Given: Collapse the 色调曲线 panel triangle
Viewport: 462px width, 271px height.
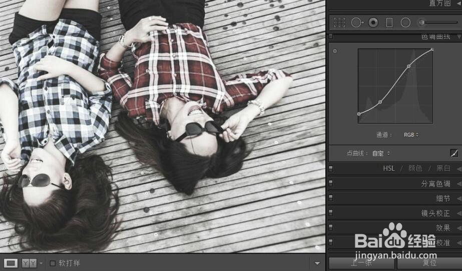Looking at the screenshot, I should point(459,36).
